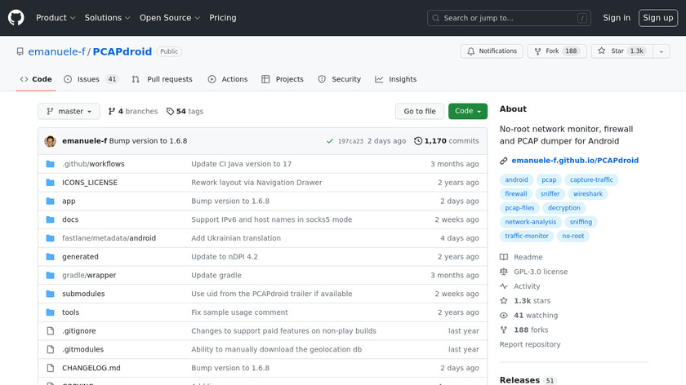Click the repository book icon beside emanuele-f

click(20, 51)
